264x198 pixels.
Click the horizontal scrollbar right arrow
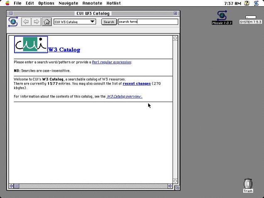[x=170, y=186]
